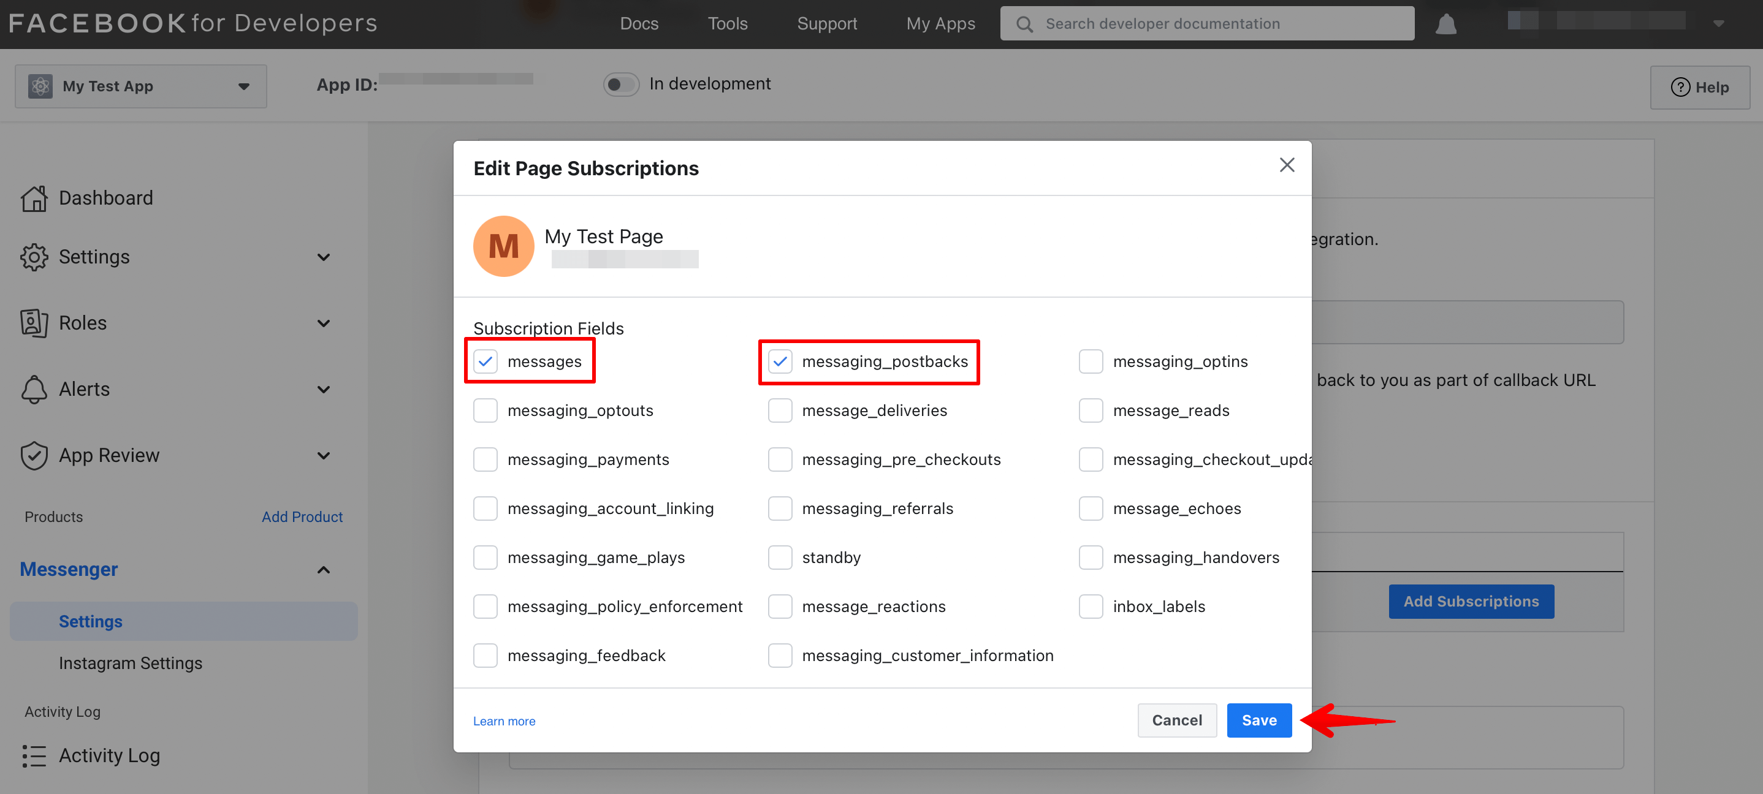This screenshot has width=1763, height=794.
Task: Click the notification bell icon in top bar
Action: tap(1446, 23)
